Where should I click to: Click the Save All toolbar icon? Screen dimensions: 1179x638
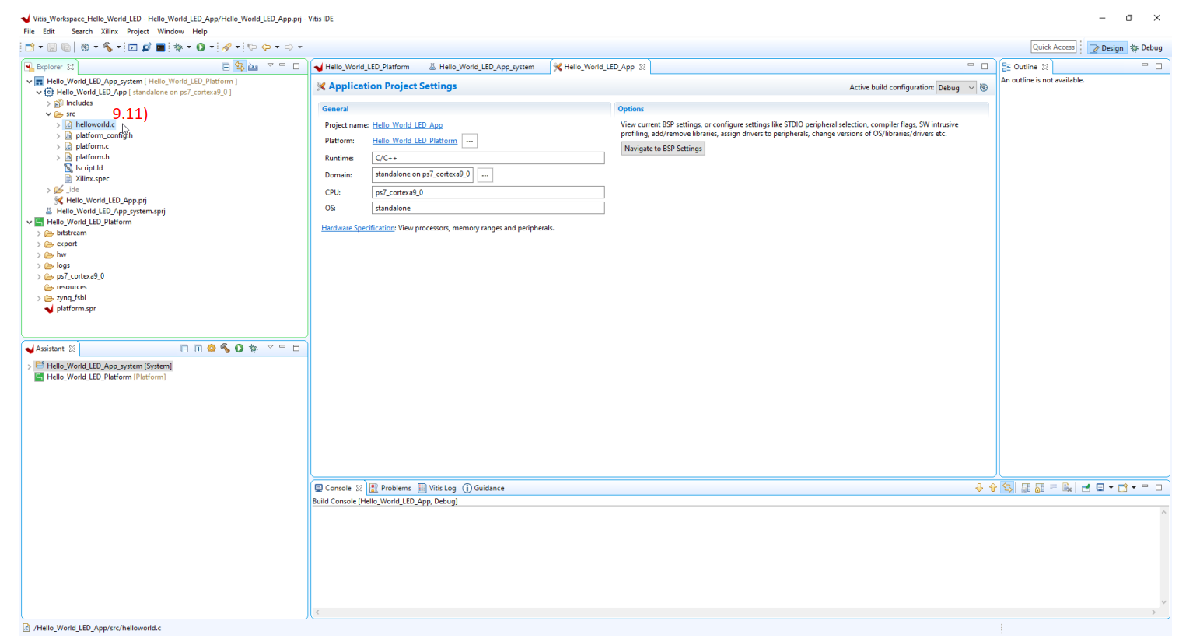(66, 47)
